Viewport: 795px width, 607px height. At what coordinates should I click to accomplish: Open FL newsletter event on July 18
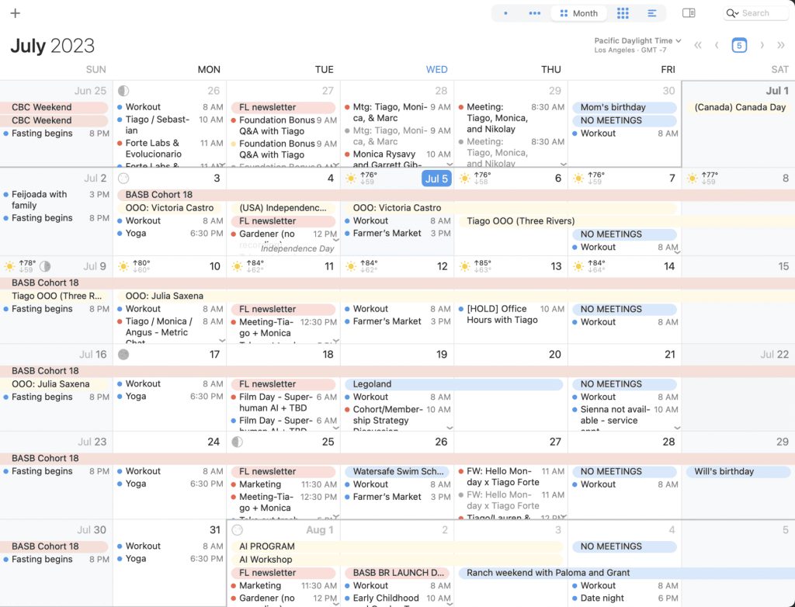283,384
